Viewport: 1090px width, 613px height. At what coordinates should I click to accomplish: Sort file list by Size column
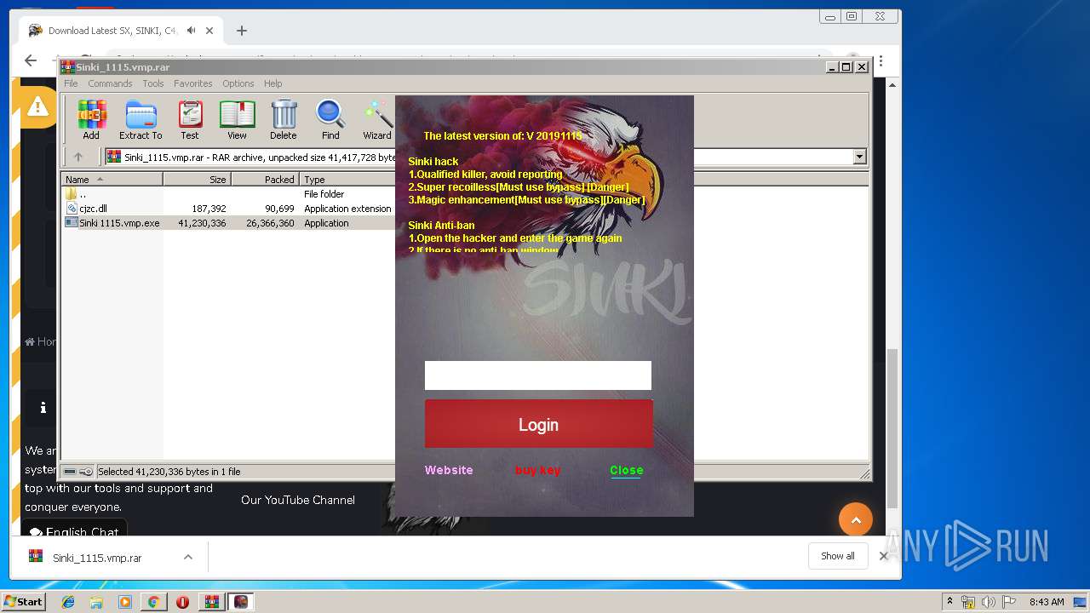(x=197, y=180)
